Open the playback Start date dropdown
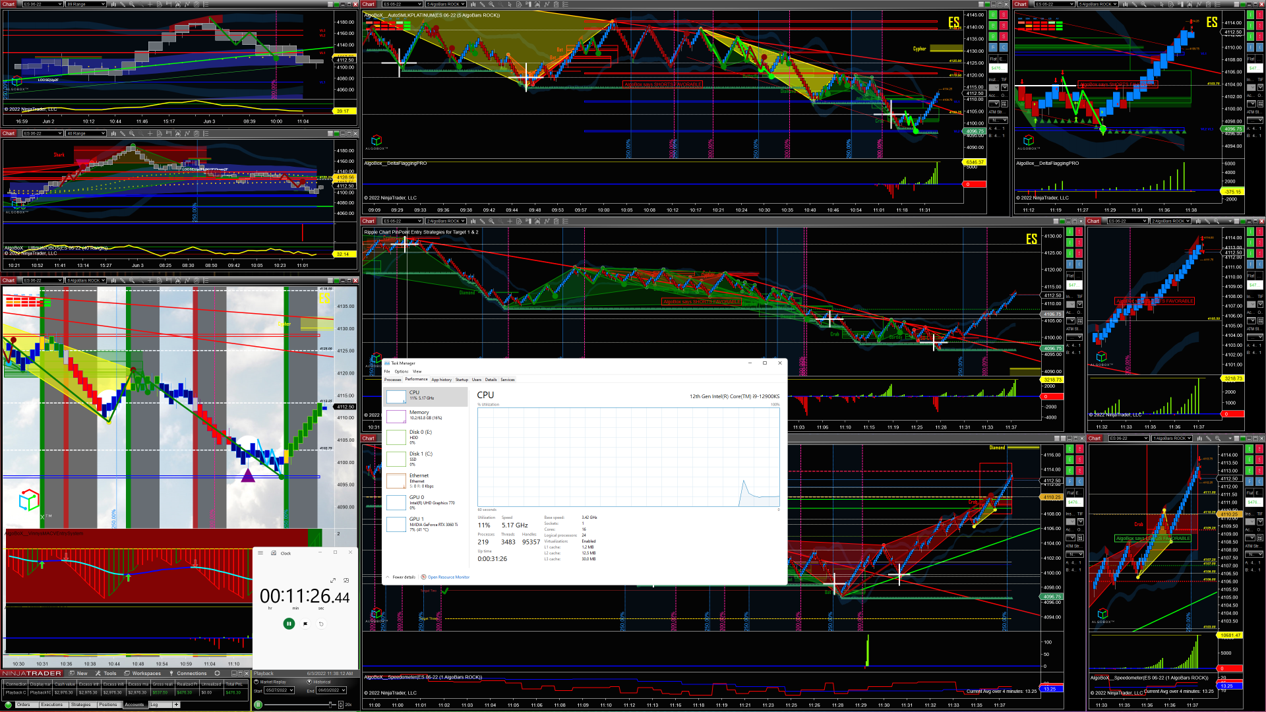This screenshot has width=1266, height=712. click(291, 690)
